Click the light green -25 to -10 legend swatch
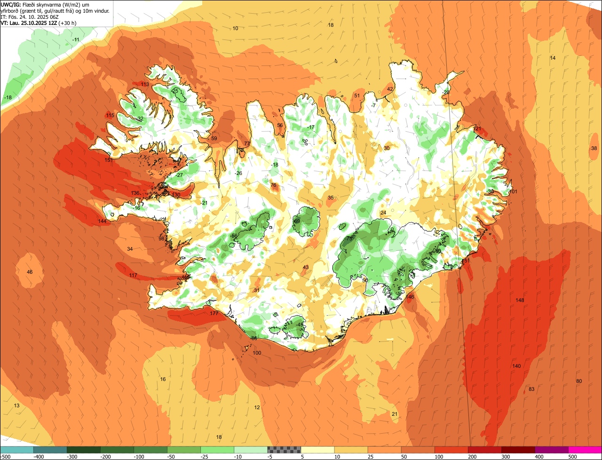 (x=217, y=450)
